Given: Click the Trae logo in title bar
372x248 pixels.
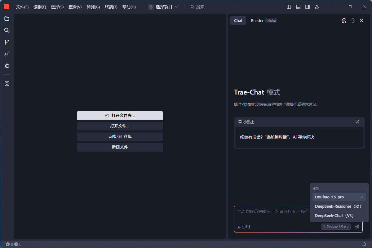Looking at the screenshot, I should tap(7, 7).
